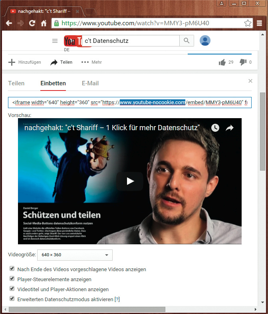Click the Watch Later clock icon in preview
Viewport: 268px width, 314px height.
(x=215, y=128)
